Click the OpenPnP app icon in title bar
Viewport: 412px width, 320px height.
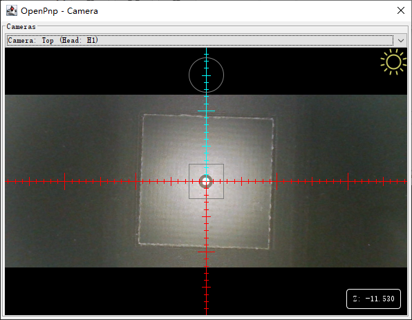(12, 11)
